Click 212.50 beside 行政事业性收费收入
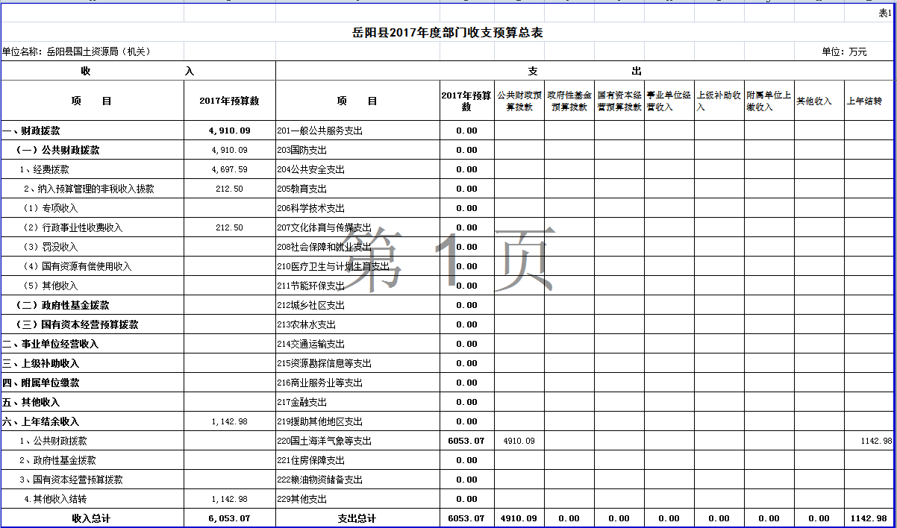 (x=229, y=227)
